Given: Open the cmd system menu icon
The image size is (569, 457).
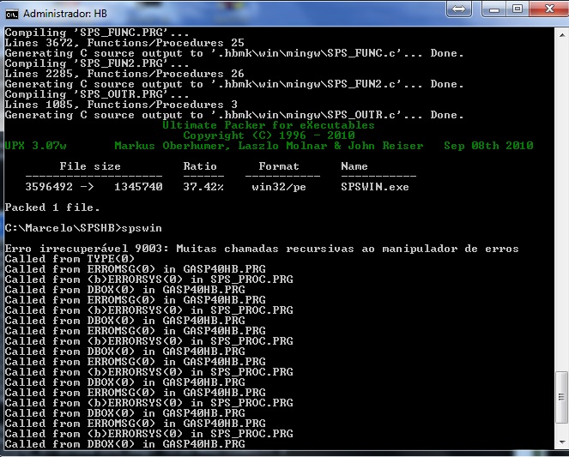Looking at the screenshot, I should (12, 14).
